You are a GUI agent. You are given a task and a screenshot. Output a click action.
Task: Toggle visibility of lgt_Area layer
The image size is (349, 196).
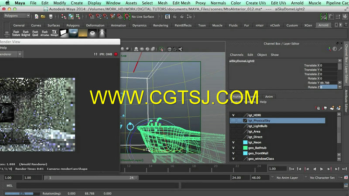233,132
